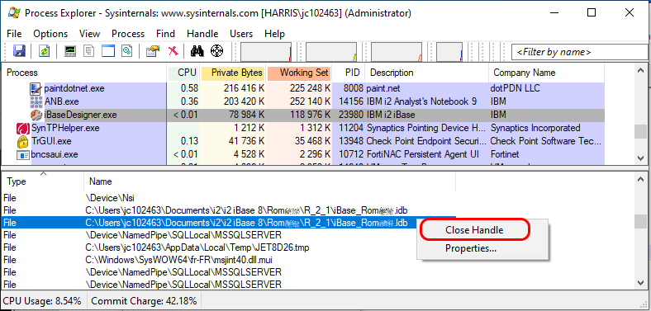Viewport: 651px width, 311px height.
Task: Open the File menu
Action: coord(15,34)
